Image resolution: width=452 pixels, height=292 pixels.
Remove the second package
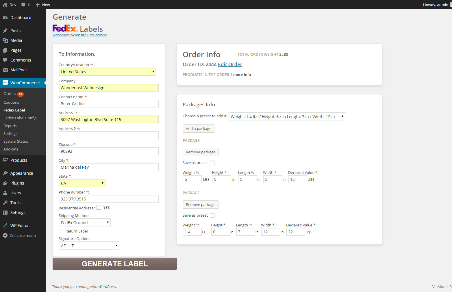tap(201, 204)
